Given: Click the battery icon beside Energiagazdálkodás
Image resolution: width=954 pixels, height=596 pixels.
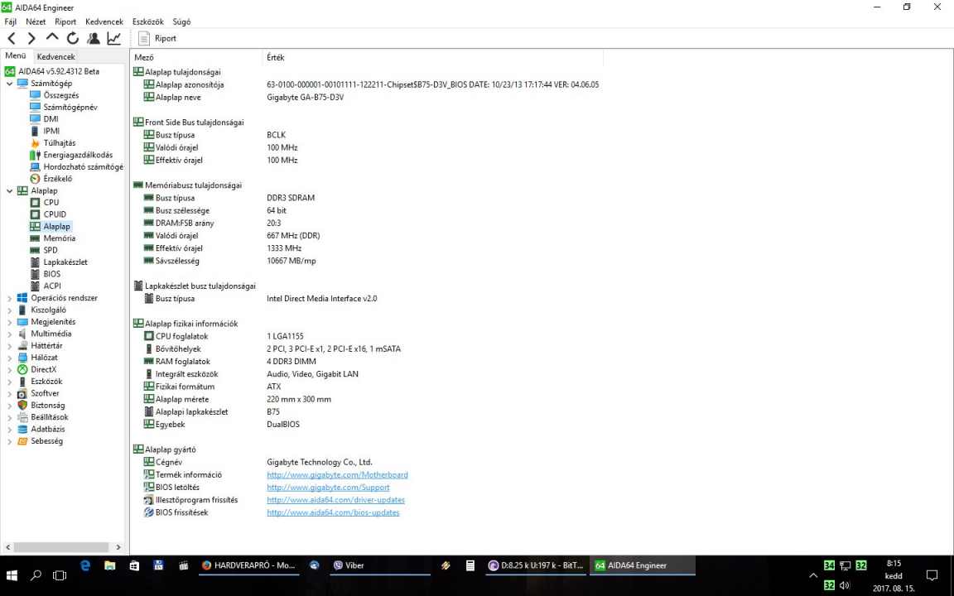Looking at the screenshot, I should pos(36,155).
